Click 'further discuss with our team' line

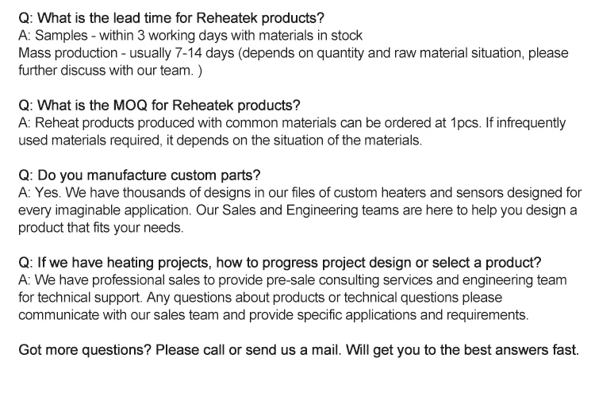coord(110,70)
